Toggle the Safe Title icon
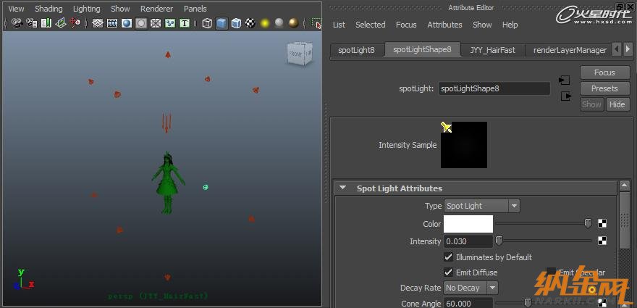637x308 pixels. pos(185,23)
